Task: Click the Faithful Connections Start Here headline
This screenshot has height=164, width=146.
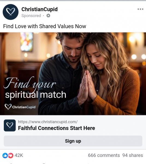Action: [x=56, y=128]
